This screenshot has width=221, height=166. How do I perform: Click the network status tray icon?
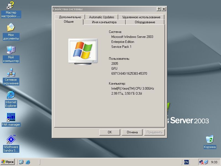[202, 162]
